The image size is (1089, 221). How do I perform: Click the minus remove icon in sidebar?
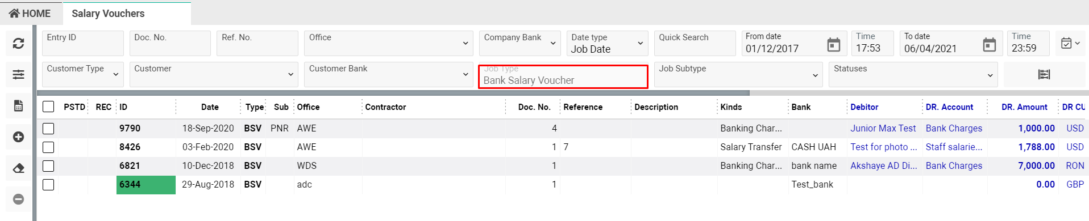[x=18, y=199]
